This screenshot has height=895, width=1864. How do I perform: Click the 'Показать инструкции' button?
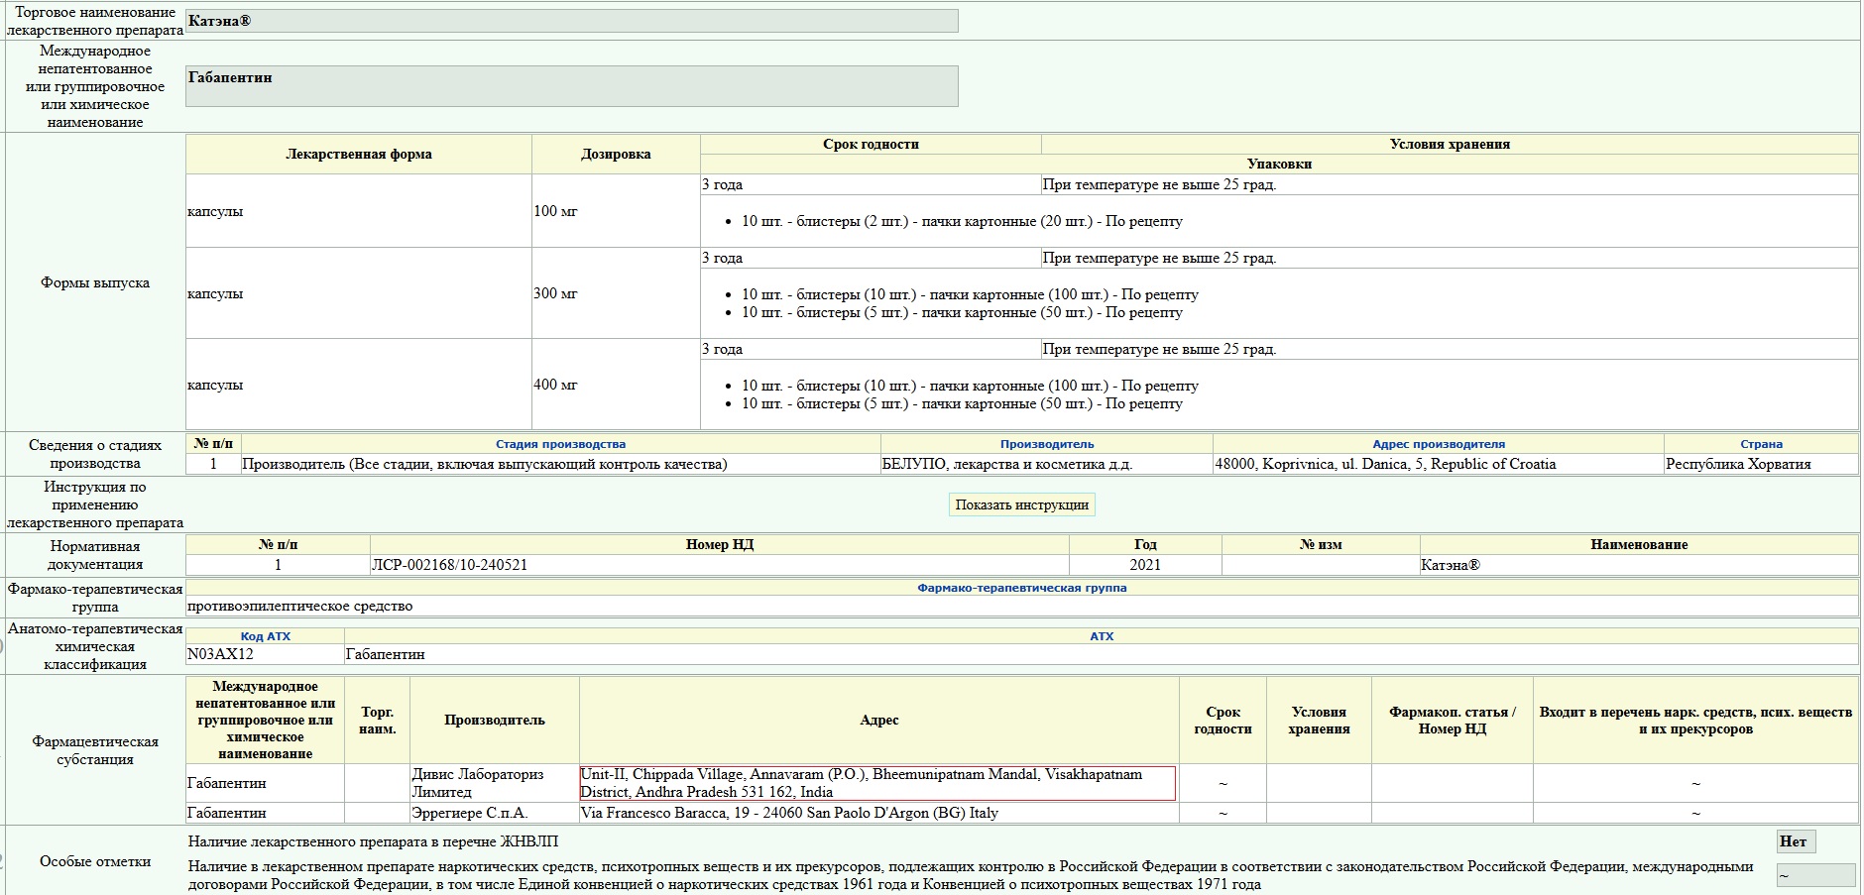pyautogui.click(x=1021, y=504)
